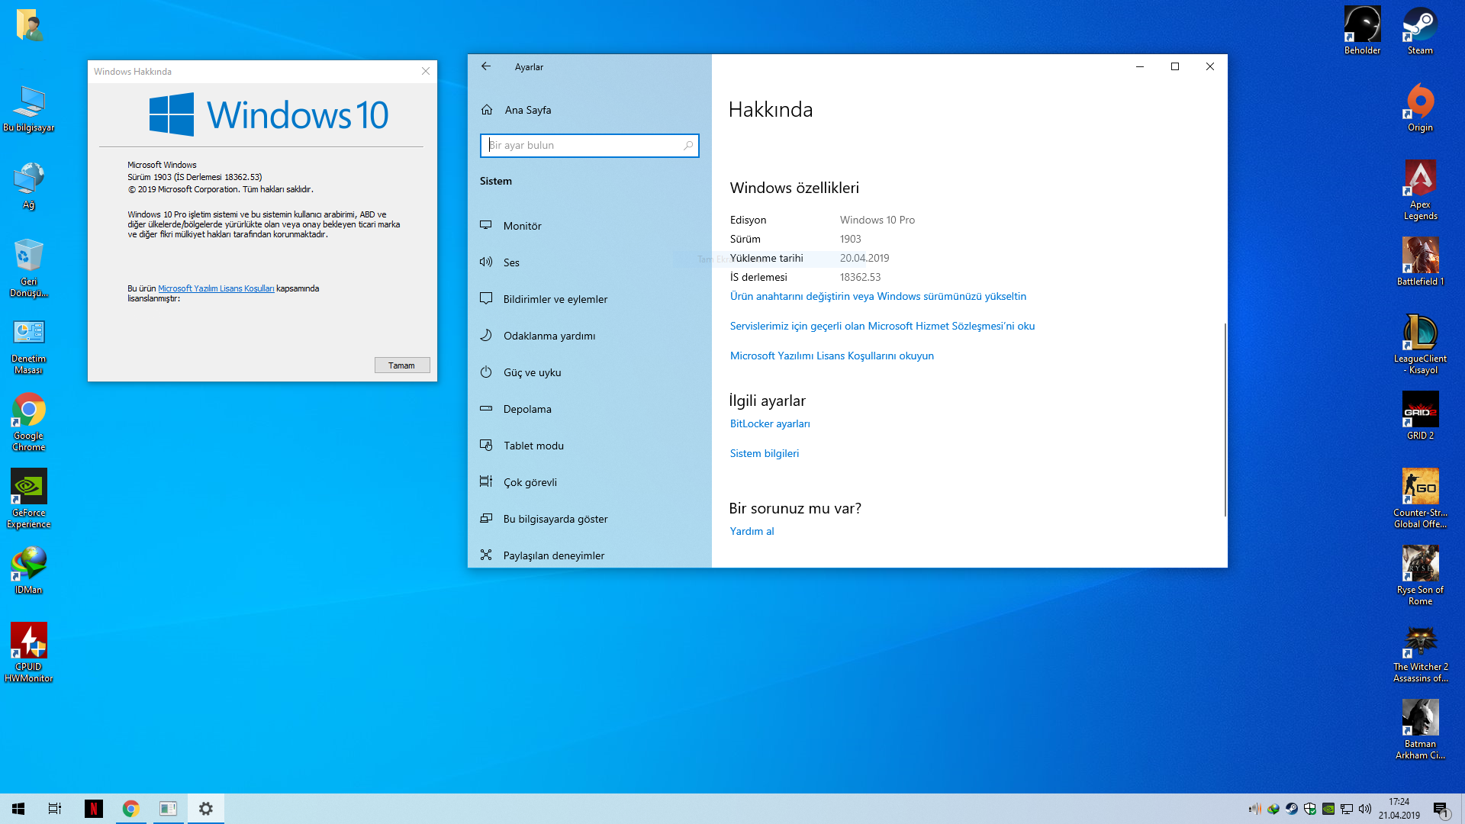The image size is (1465, 824).
Task: Click the version value 1903
Action: (850, 239)
